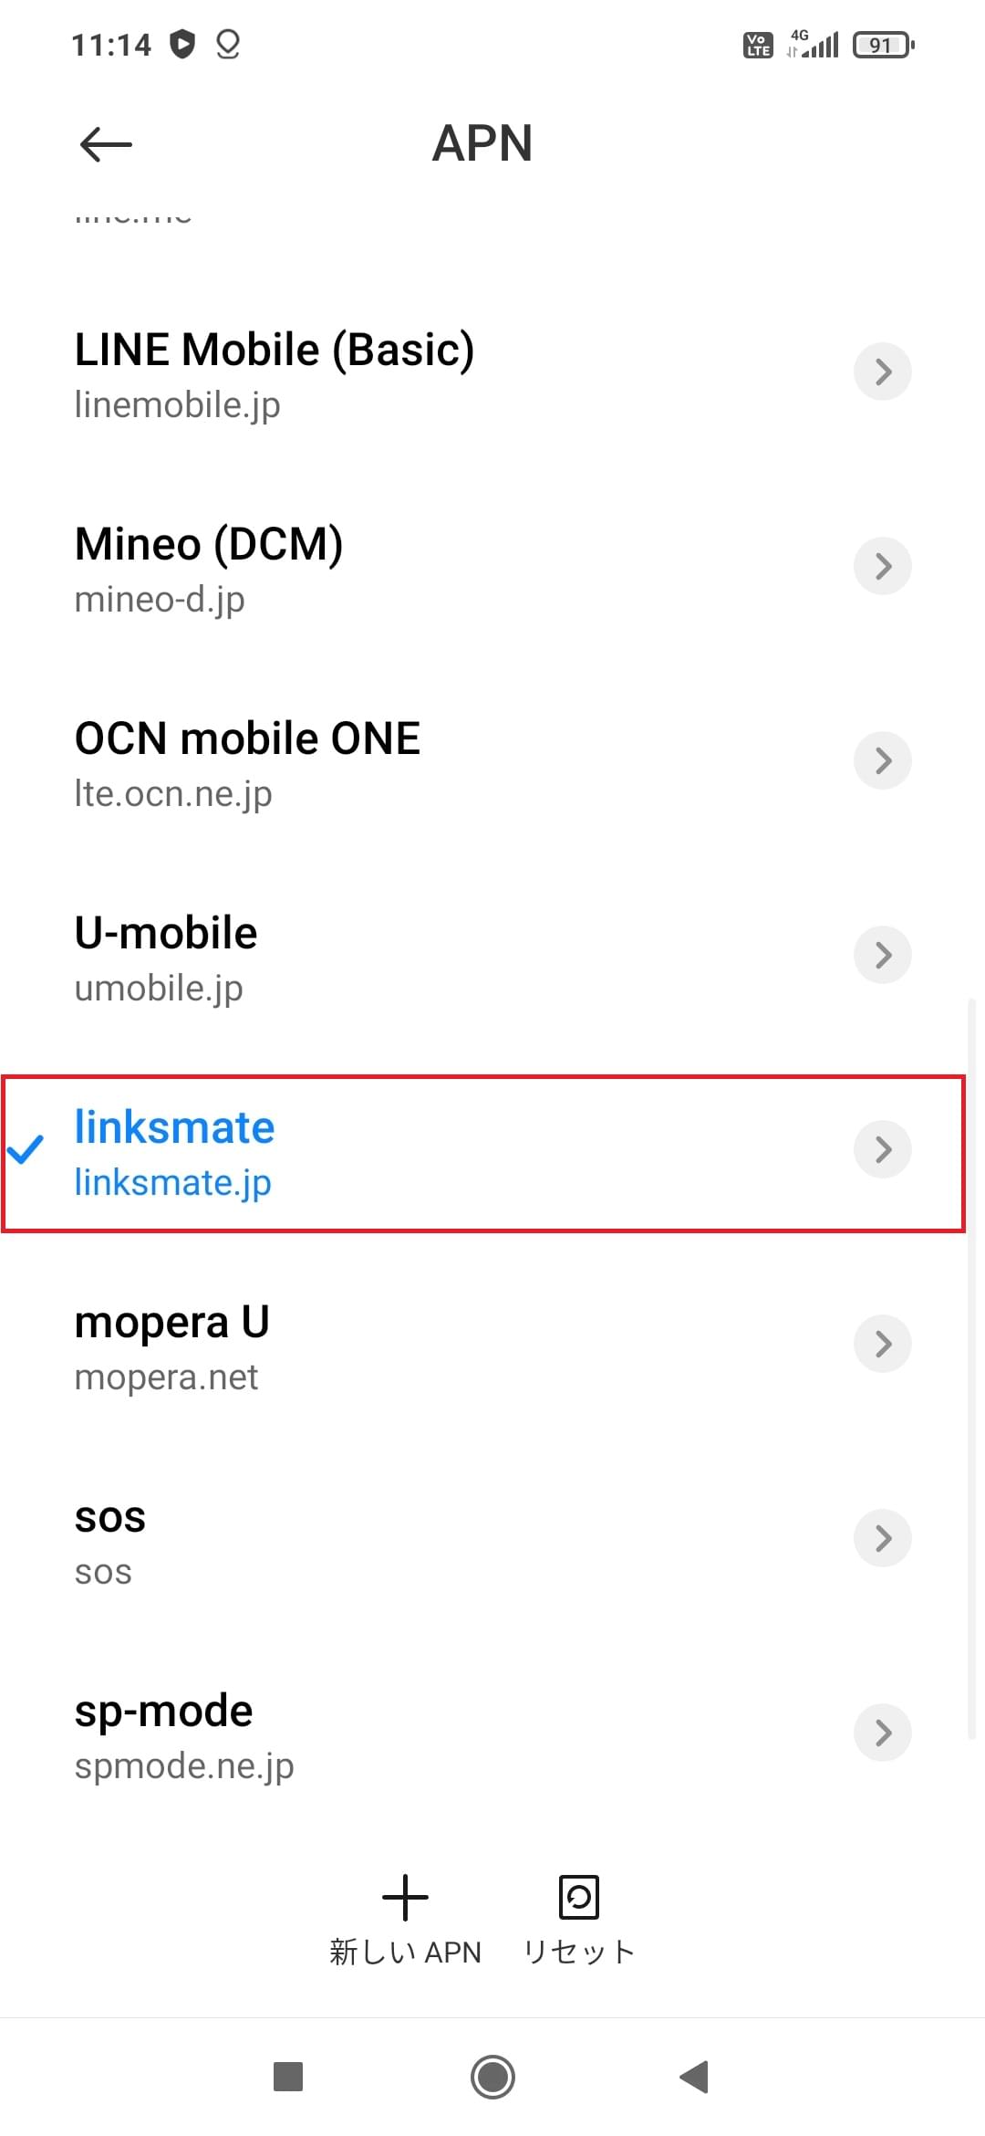Choose the mopera U APN entry

point(171,1345)
